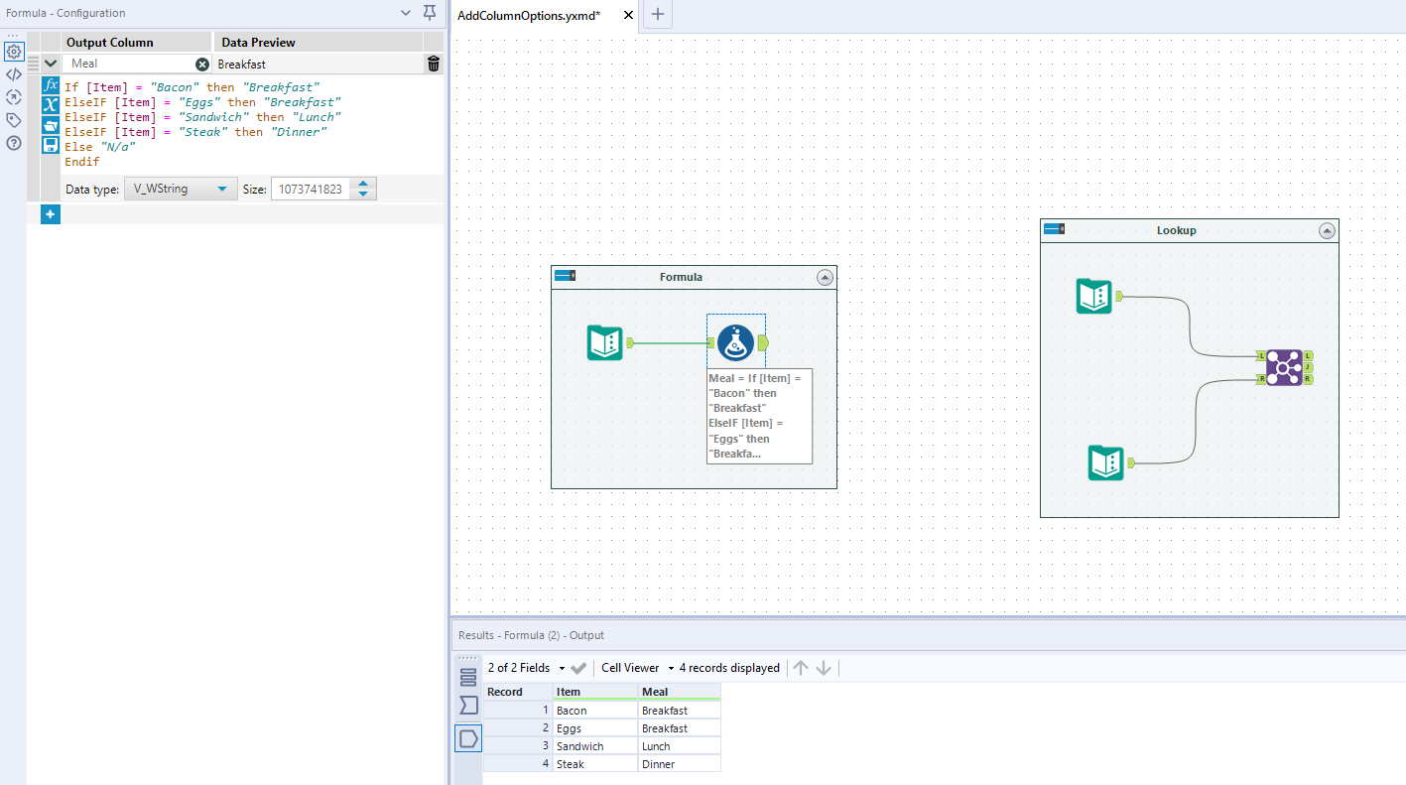Increase the Size value with the stepper

click(x=363, y=184)
